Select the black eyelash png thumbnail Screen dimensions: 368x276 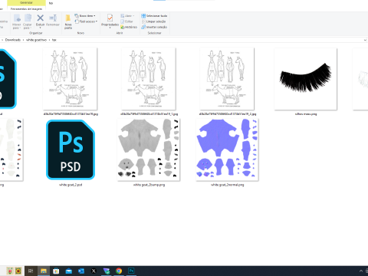click(306, 79)
